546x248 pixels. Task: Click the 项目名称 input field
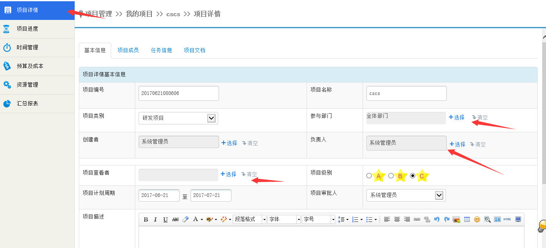tap(406, 93)
